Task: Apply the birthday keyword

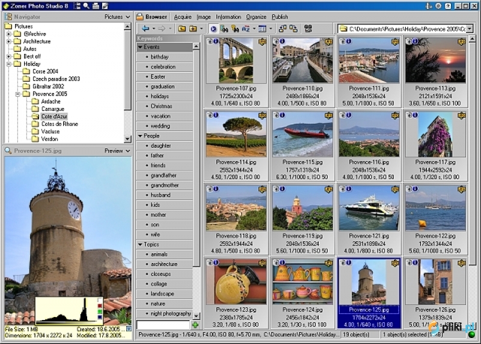Action: coord(164,56)
